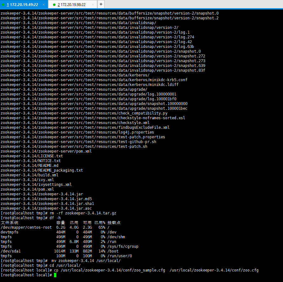283x282 pixels.
Task: Click the cd /usr/local/ command text
Action: (x=65, y=265)
